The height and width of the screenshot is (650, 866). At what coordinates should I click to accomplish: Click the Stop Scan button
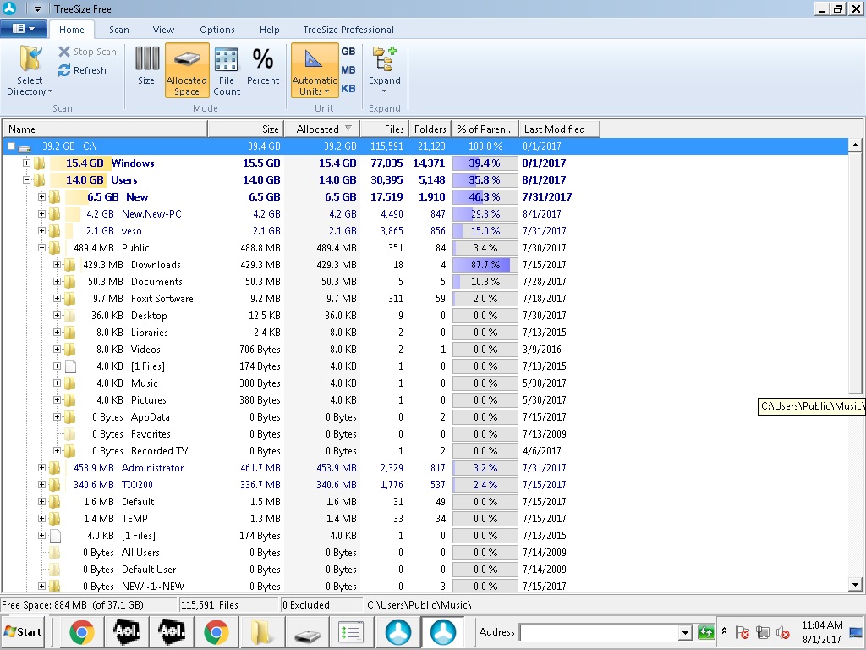(87, 52)
